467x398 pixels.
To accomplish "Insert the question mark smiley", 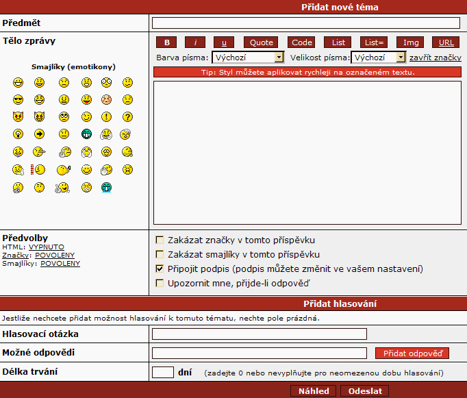I will click(127, 116).
